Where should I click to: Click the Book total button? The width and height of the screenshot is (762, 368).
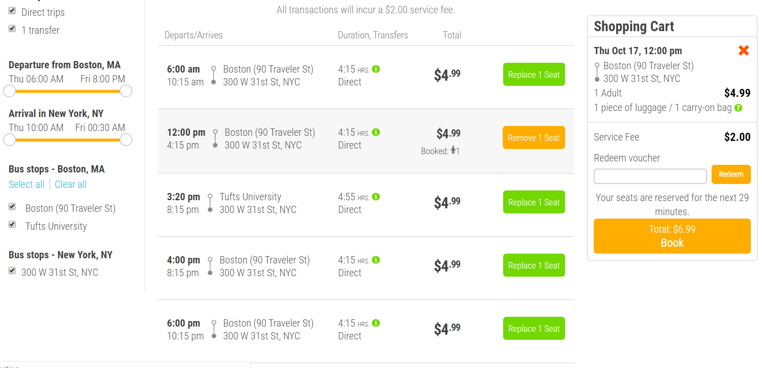click(x=672, y=236)
